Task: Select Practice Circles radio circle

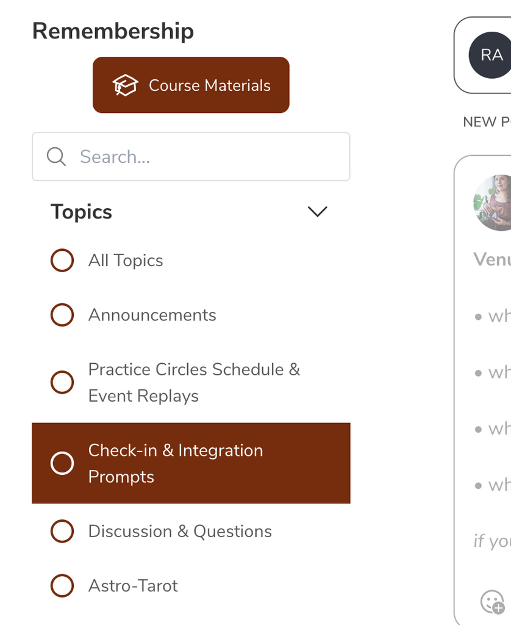Action: coord(62,383)
